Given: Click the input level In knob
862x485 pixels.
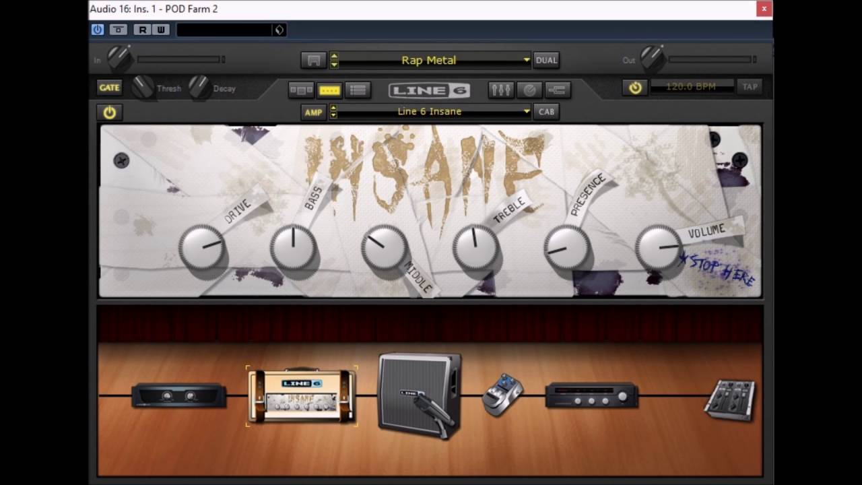Looking at the screenshot, I should click(x=119, y=59).
